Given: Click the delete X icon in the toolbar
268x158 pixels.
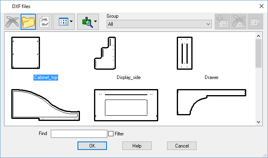Looking at the screenshot, I should [x=12, y=22].
